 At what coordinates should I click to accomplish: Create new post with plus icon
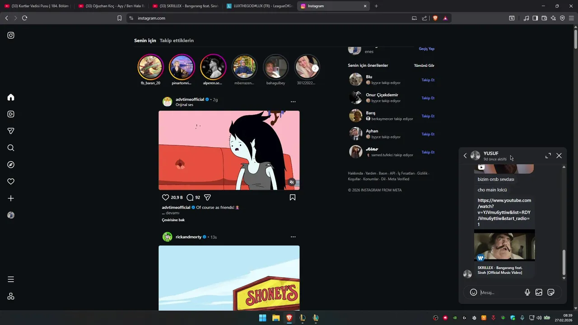11,198
